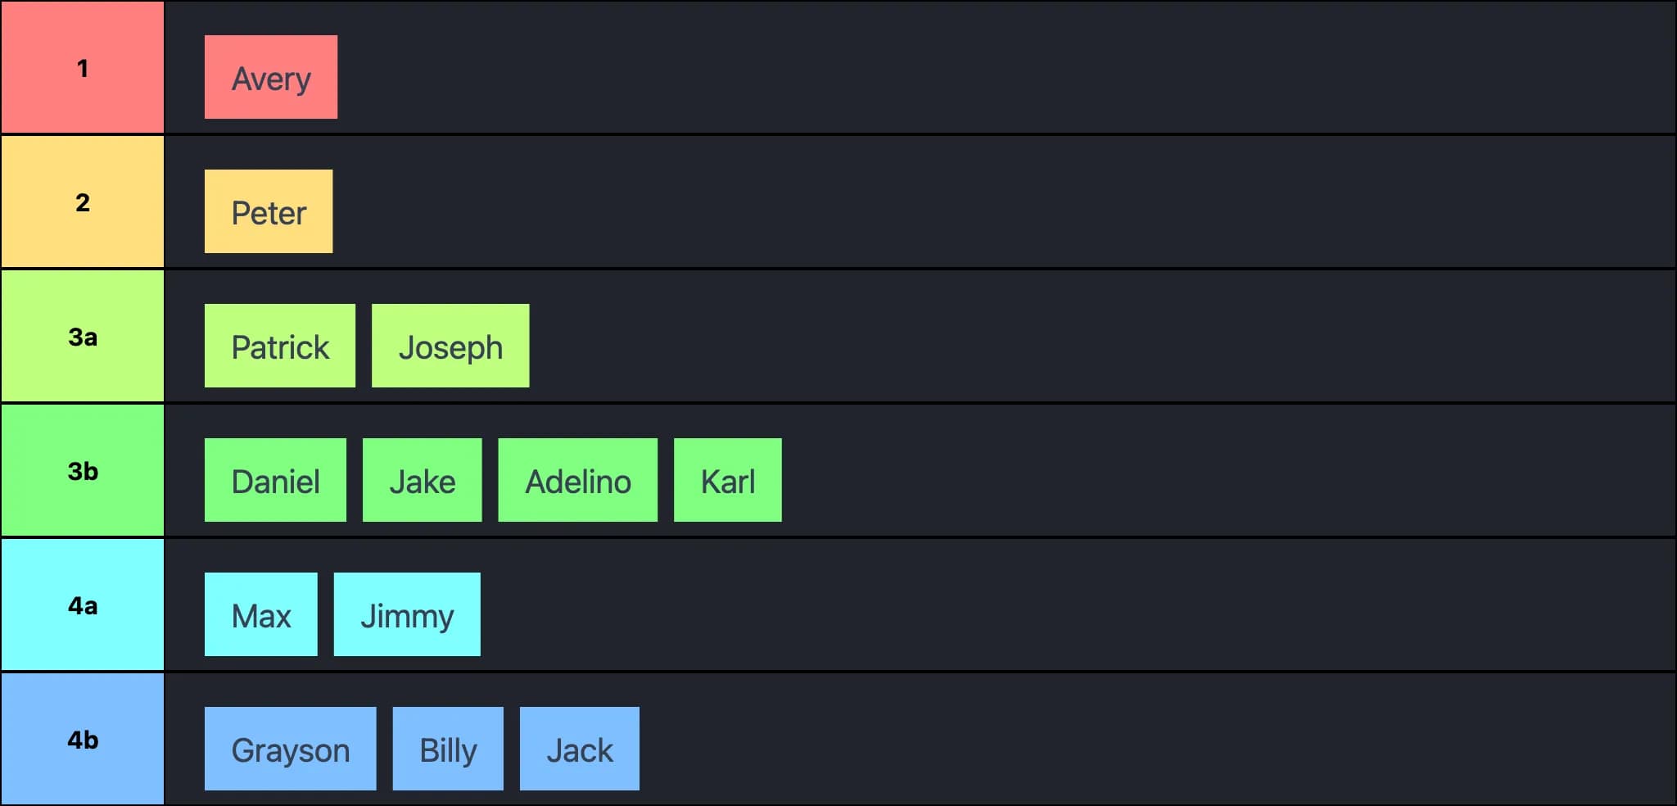Select the Karl tile

click(x=727, y=480)
